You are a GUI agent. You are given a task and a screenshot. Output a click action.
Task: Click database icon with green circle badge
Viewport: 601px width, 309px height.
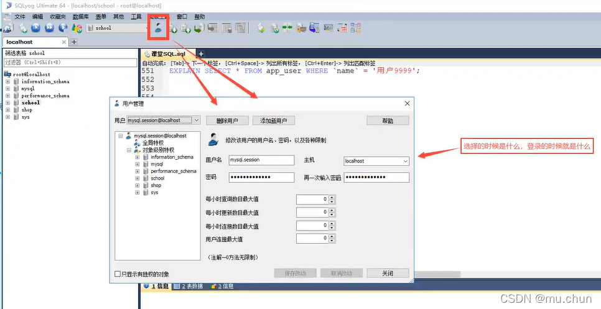point(274,27)
